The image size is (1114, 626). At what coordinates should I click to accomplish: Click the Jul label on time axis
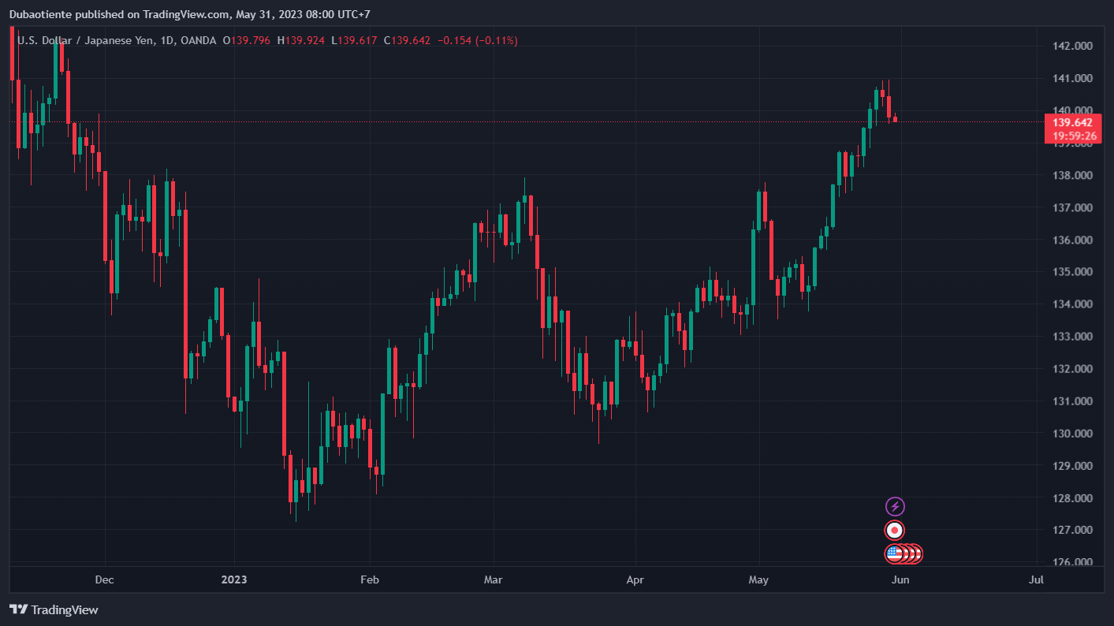(x=1036, y=579)
